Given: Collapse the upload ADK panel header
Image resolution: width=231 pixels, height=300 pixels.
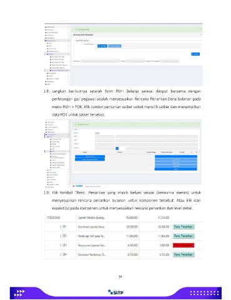Looking at the screenshot, I should point(201,35).
